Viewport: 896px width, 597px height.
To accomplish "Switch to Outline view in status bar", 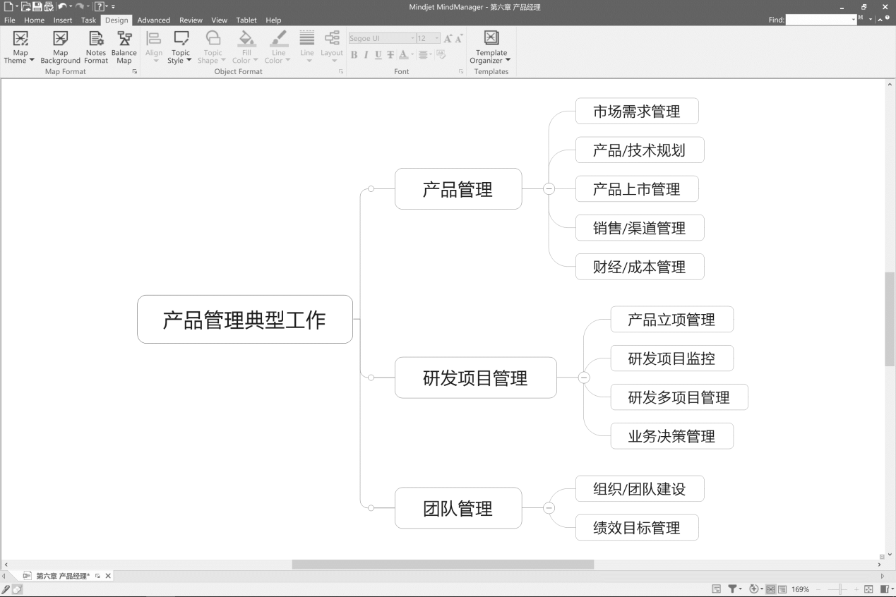I will 782,589.
